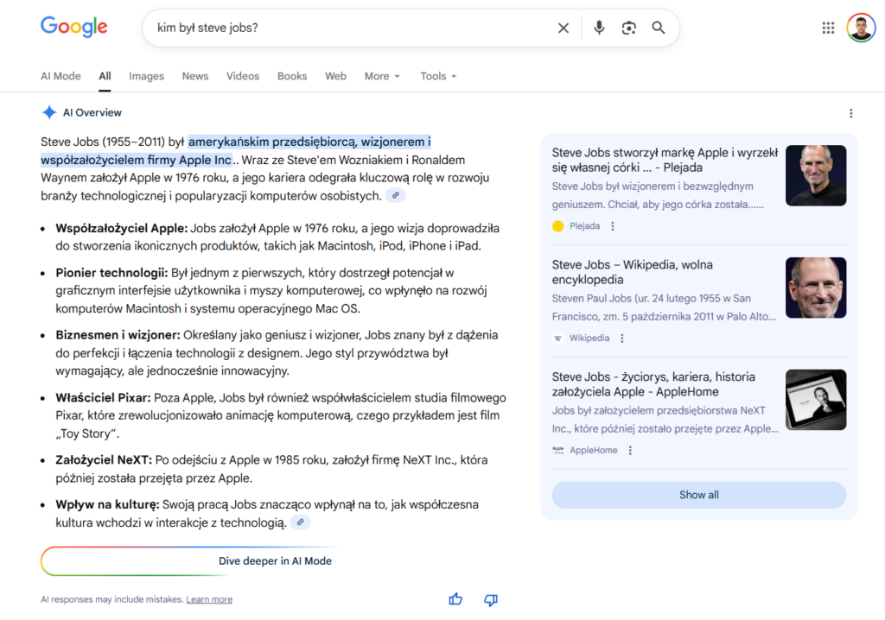Open the Google apps grid
This screenshot has height=620, width=885.
pos(828,28)
